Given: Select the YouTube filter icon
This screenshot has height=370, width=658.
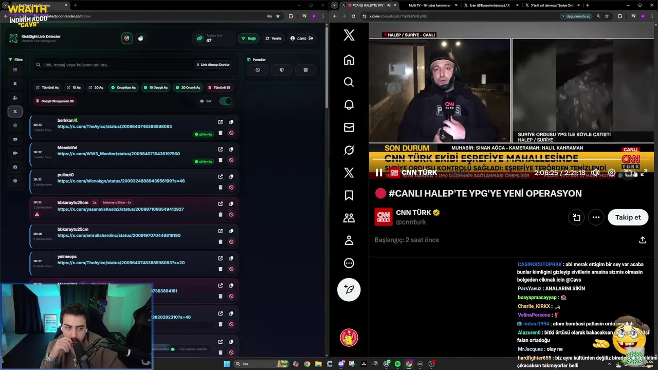Looking at the screenshot, I should (15, 139).
